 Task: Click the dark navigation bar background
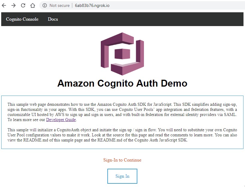click(x=150, y=19)
